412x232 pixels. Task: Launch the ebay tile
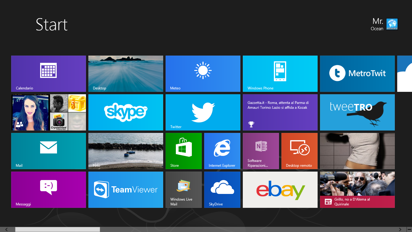280,190
